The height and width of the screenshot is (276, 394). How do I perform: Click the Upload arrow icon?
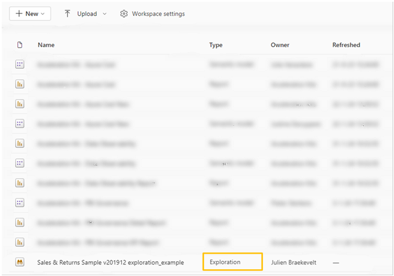click(x=68, y=14)
